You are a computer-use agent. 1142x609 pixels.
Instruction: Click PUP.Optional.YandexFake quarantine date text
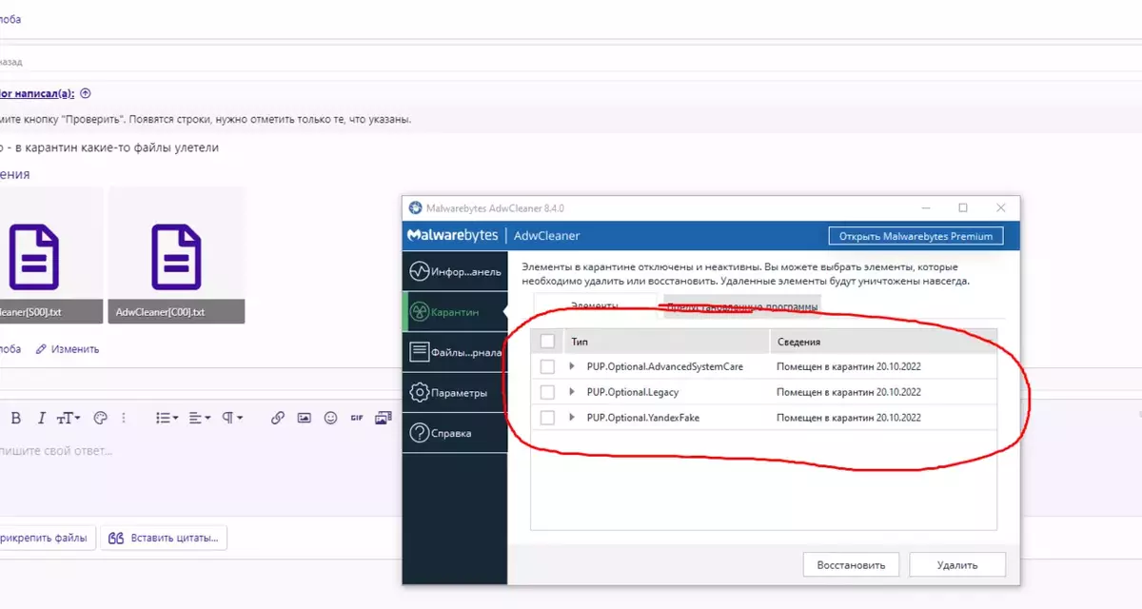[848, 418]
